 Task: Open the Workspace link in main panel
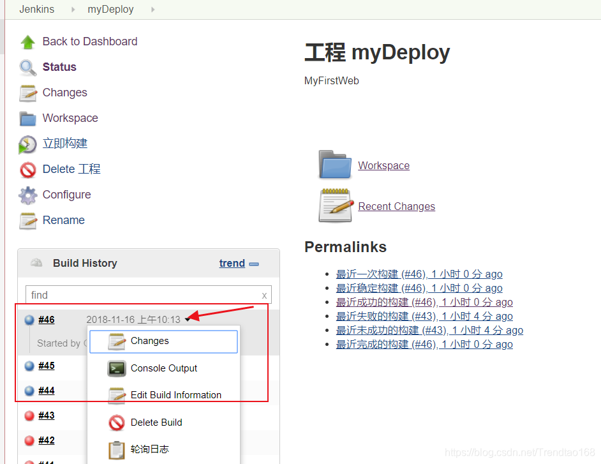[x=383, y=166]
